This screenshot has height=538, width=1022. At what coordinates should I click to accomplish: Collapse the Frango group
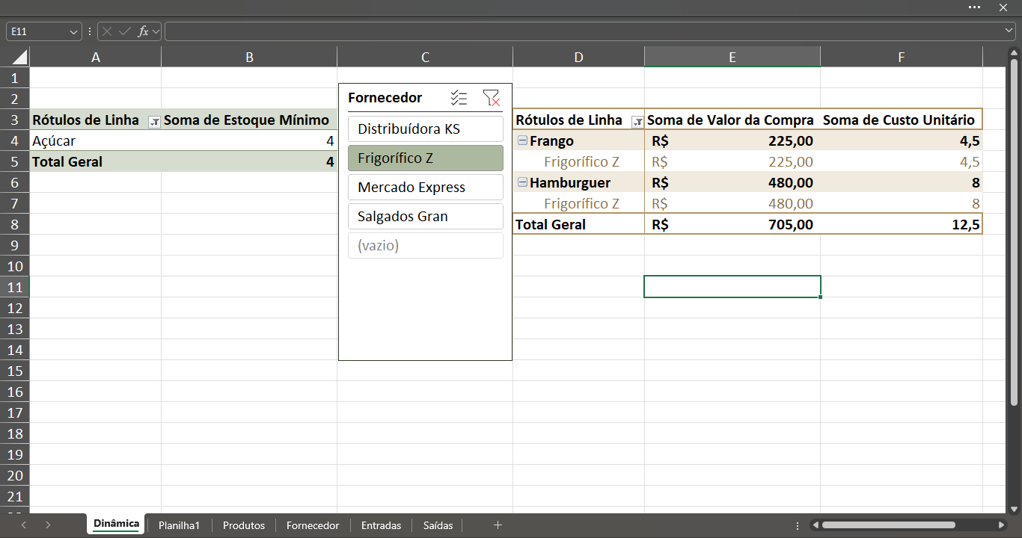tap(522, 140)
